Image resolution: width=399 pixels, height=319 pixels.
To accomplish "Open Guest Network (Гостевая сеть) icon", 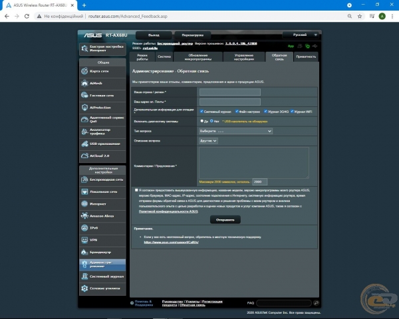I will coord(84,95).
